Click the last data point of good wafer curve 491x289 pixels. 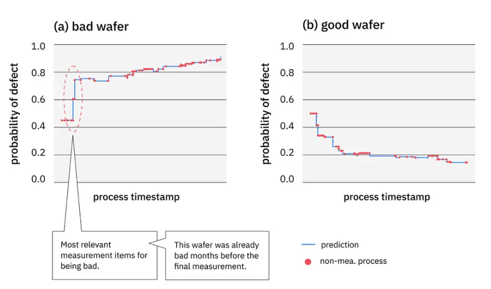[466, 162]
